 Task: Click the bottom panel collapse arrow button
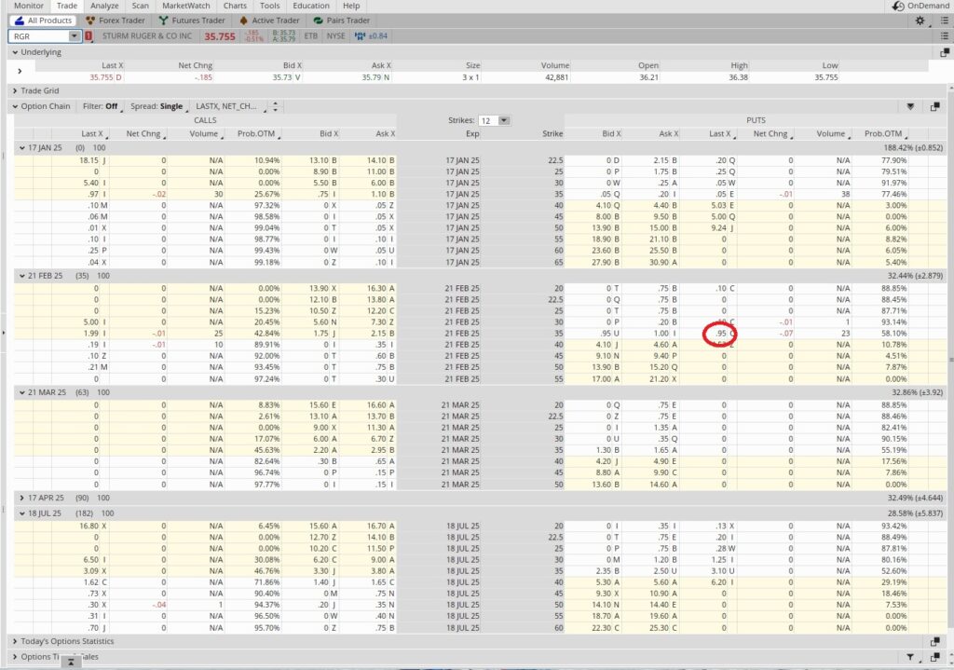coord(71,662)
